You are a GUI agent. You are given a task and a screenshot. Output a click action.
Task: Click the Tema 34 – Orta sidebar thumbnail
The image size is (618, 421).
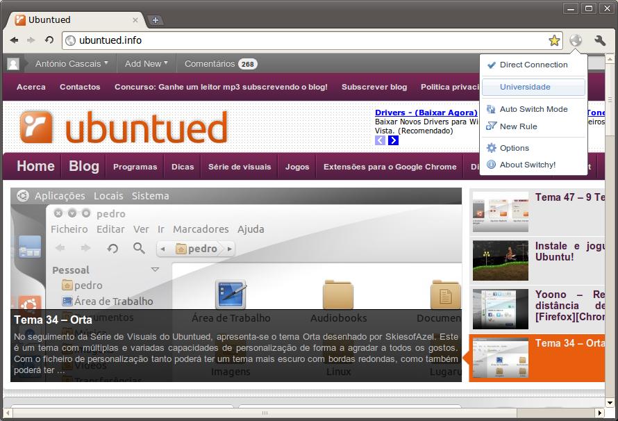501,358
